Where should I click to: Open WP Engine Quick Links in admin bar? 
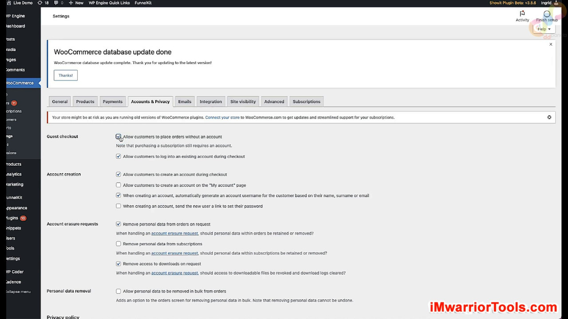(109, 3)
